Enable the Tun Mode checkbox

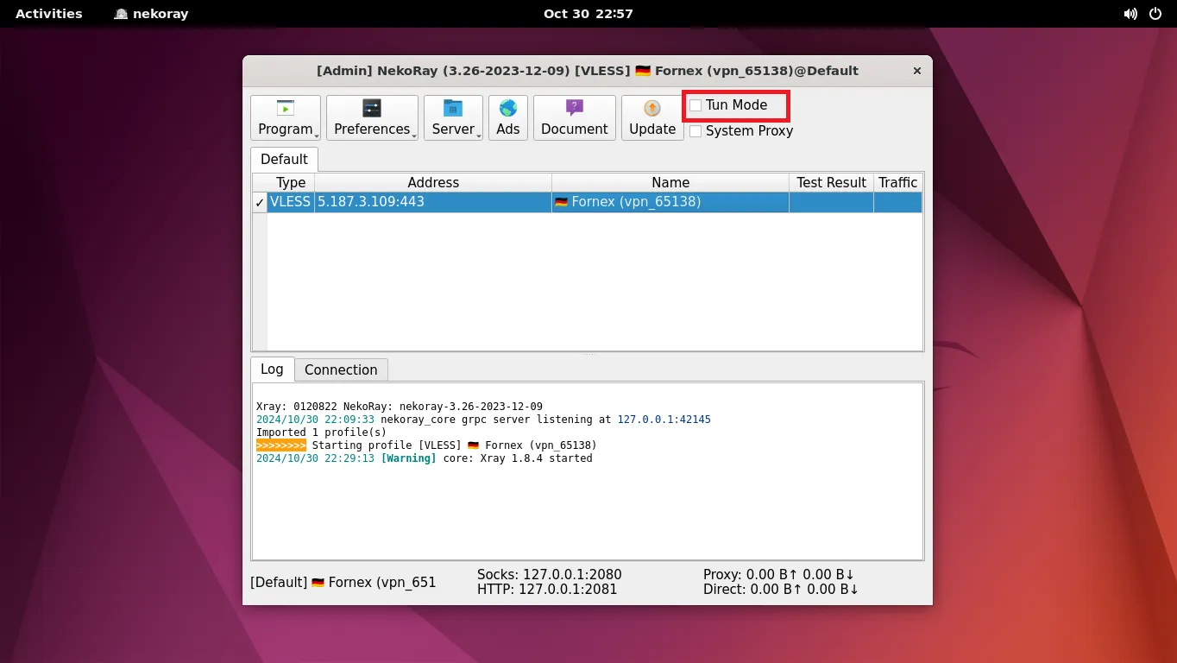695,105
